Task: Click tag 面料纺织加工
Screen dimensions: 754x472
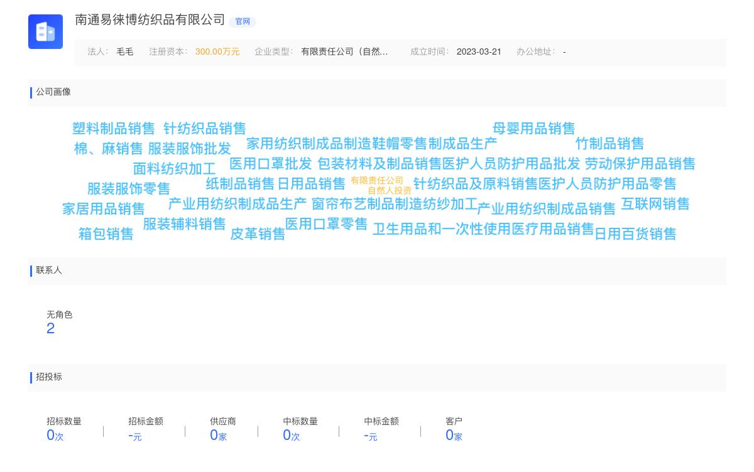Action: coord(175,169)
